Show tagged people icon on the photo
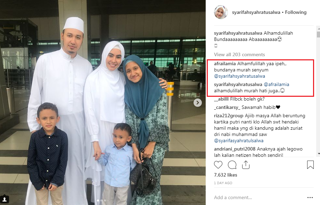 5,199
